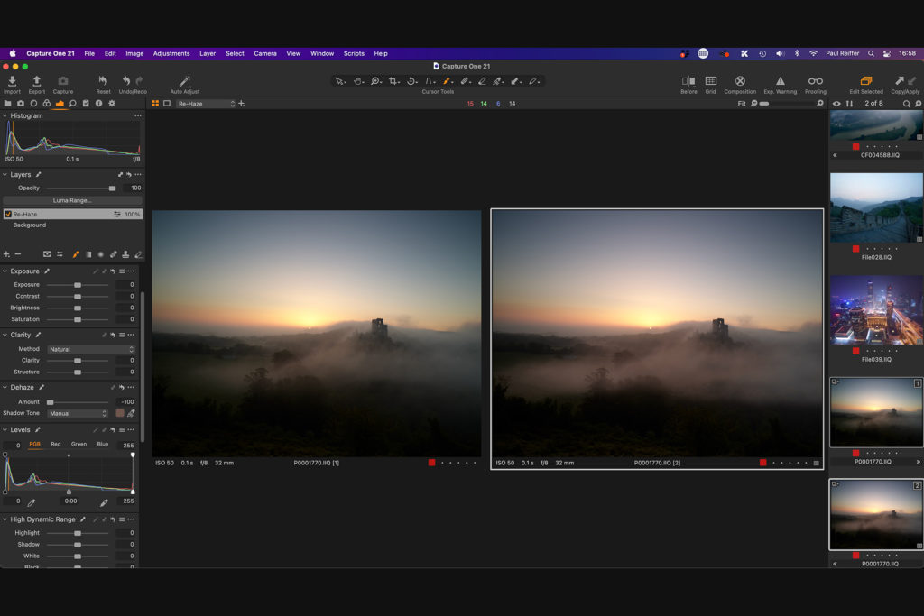
Task: Click the Export toolbar icon
Action: pyautogui.click(x=36, y=81)
